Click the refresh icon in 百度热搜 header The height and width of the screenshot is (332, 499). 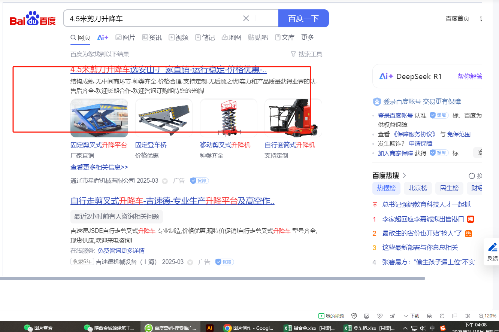pos(472,176)
